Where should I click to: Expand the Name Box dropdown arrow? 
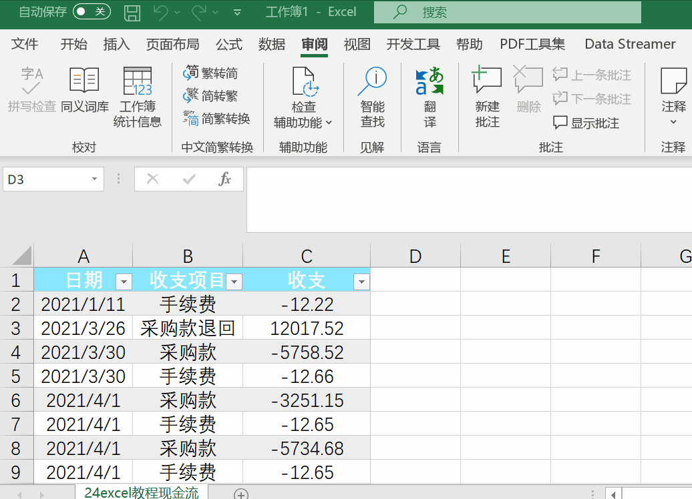94,179
